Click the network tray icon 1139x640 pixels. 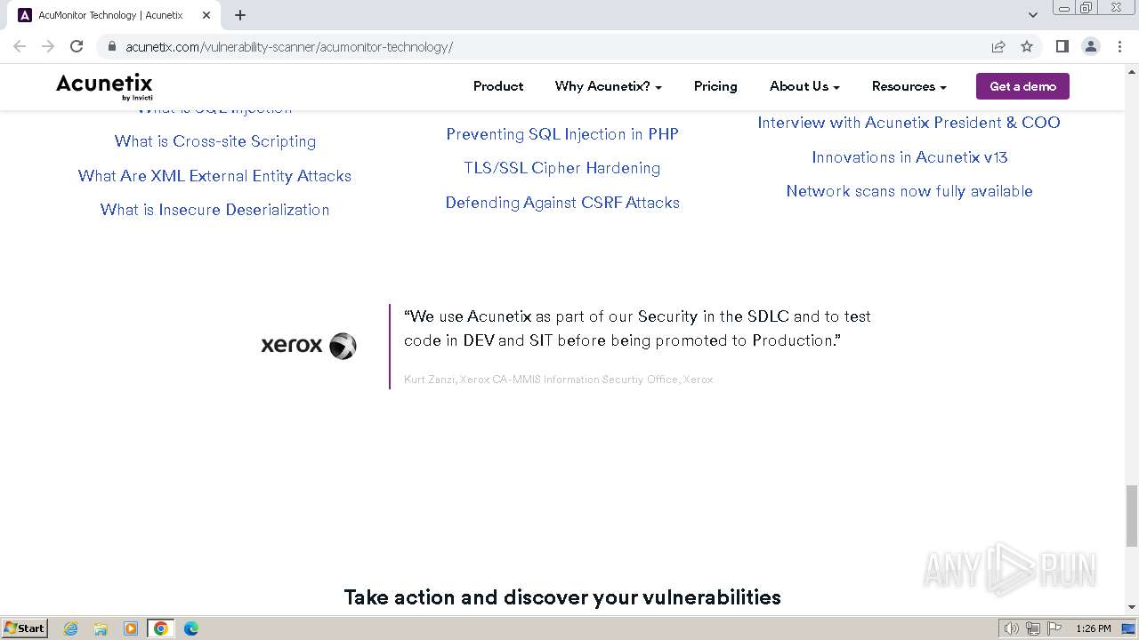1033,628
